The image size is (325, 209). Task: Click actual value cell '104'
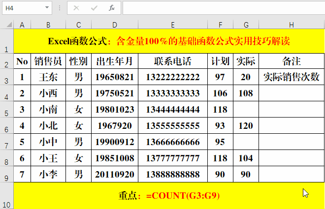pos(246,158)
